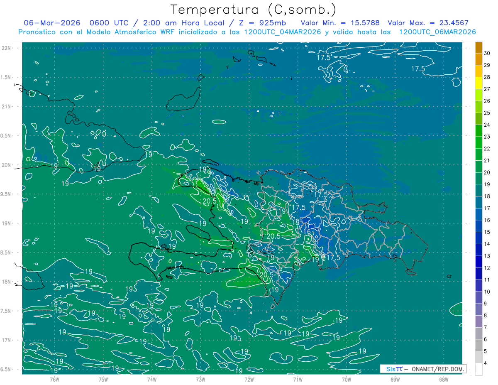Click the "70W" longitude axis label

(x=346, y=379)
